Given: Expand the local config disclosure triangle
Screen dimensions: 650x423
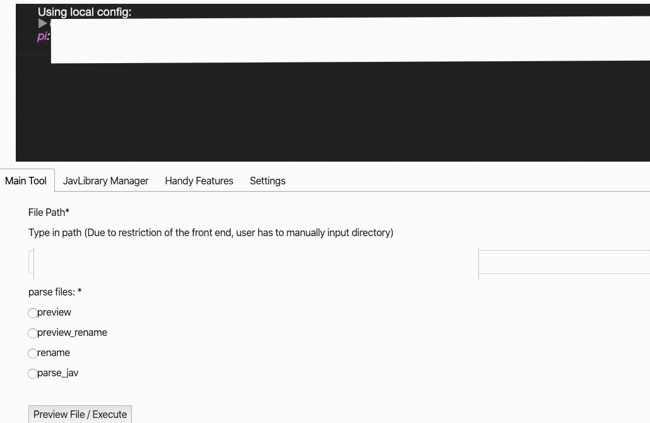Looking at the screenshot, I should 42,23.
